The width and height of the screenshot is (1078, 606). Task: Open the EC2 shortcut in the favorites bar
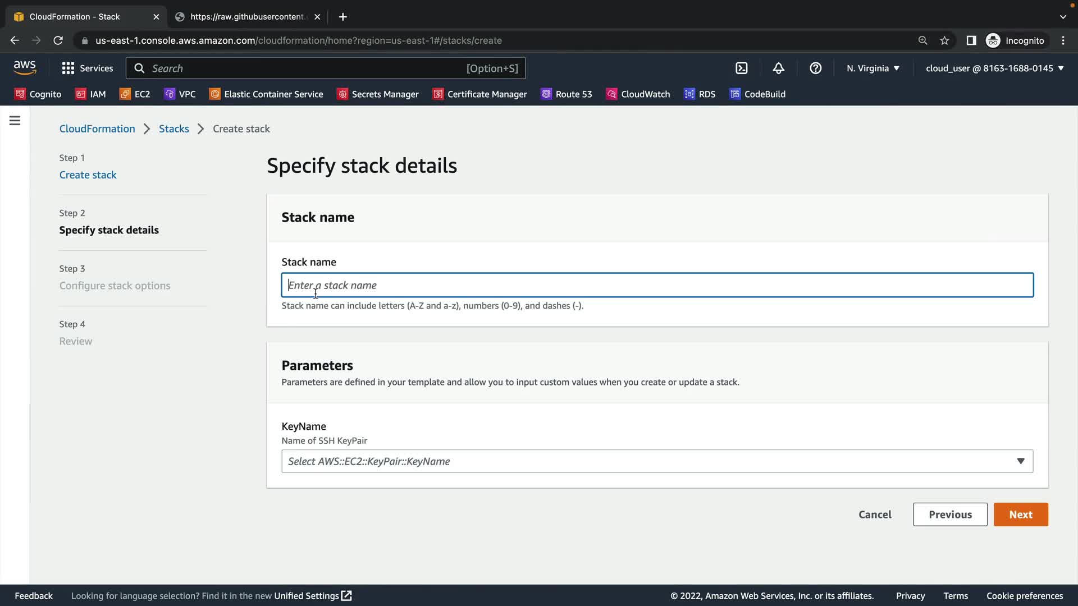pos(135,94)
